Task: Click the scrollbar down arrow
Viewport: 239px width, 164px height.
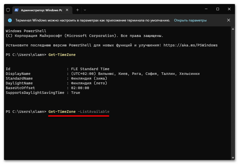Action: tap(233, 158)
